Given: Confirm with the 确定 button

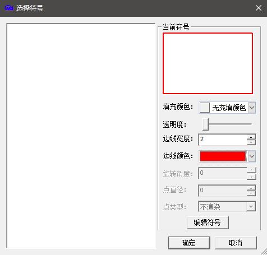Looking at the screenshot, I should click(x=189, y=243).
